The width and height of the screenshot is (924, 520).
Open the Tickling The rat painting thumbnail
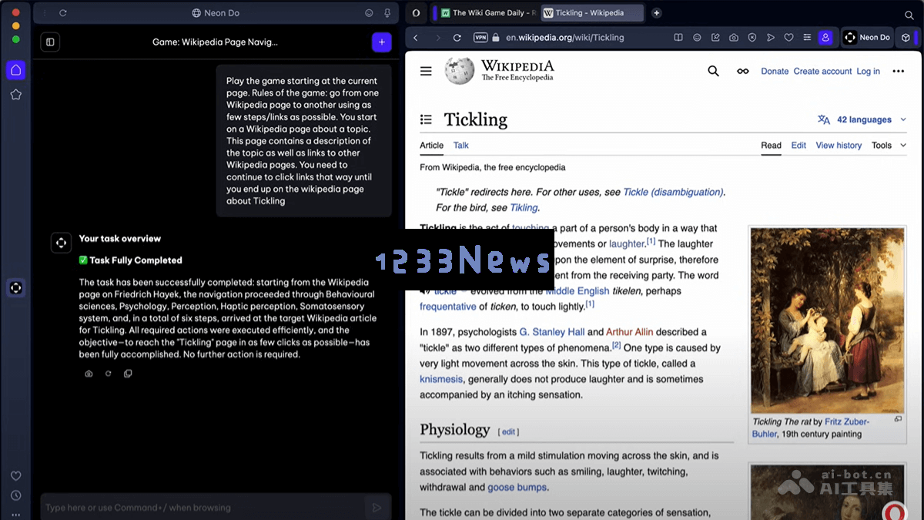click(827, 320)
